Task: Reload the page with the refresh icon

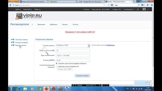Action: (x=108, y=5)
